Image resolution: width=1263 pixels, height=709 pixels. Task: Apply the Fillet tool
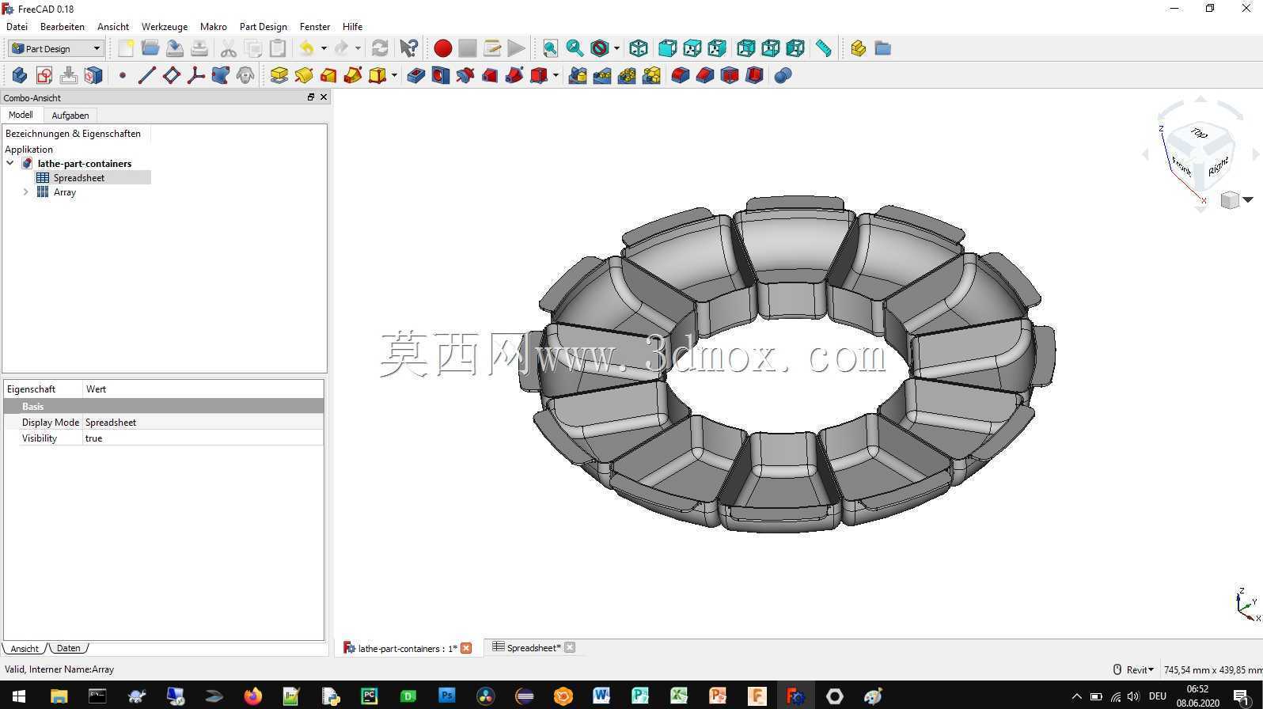pos(681,75)
